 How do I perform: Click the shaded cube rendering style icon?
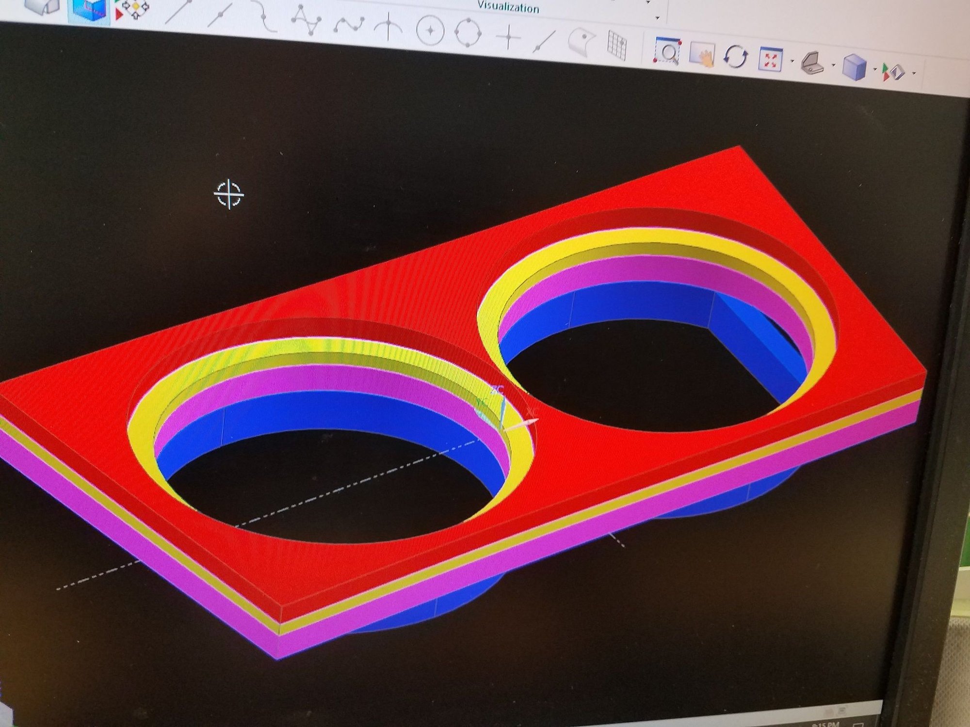[x=855, y=67]
